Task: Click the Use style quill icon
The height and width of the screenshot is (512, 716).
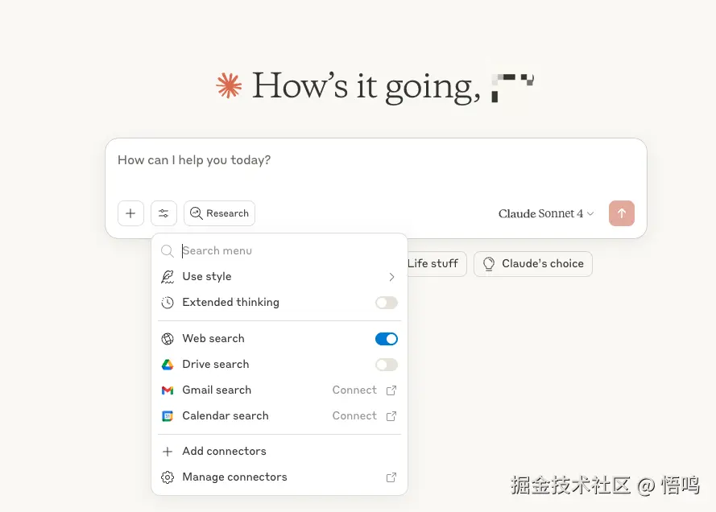Action: [x=168, y=277]
